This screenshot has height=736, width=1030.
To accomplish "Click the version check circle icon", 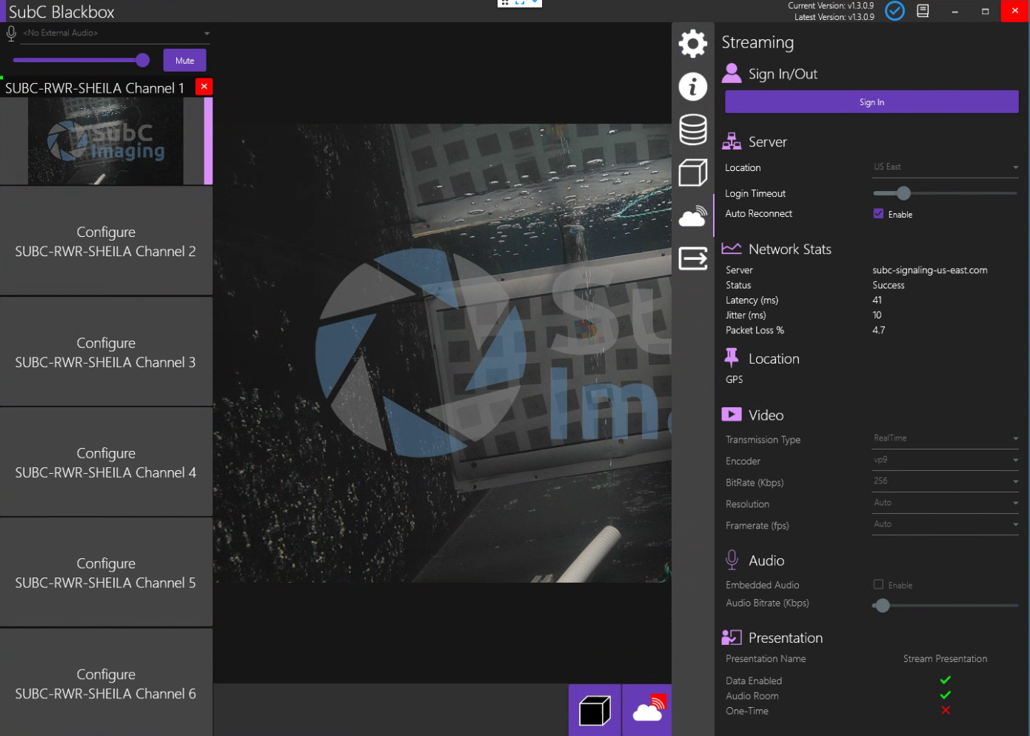I will [894, 11].
